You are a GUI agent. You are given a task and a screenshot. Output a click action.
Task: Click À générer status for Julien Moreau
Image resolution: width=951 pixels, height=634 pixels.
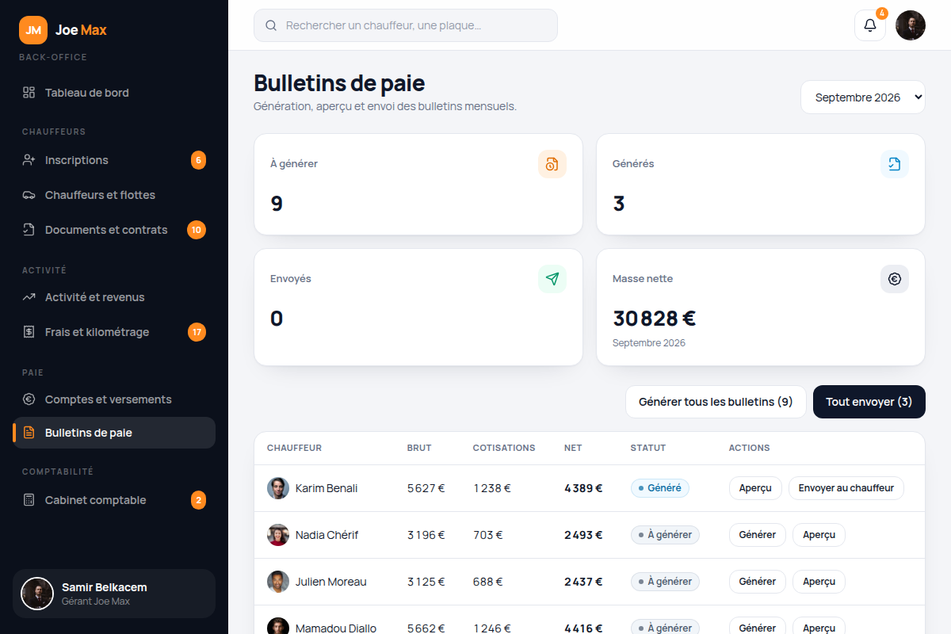point(665,582)
